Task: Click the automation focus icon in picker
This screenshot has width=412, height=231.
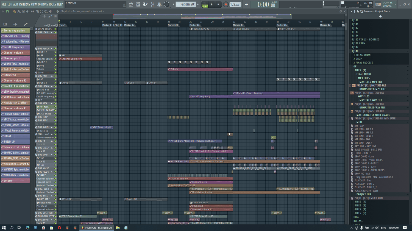Action: pos(26,24)
